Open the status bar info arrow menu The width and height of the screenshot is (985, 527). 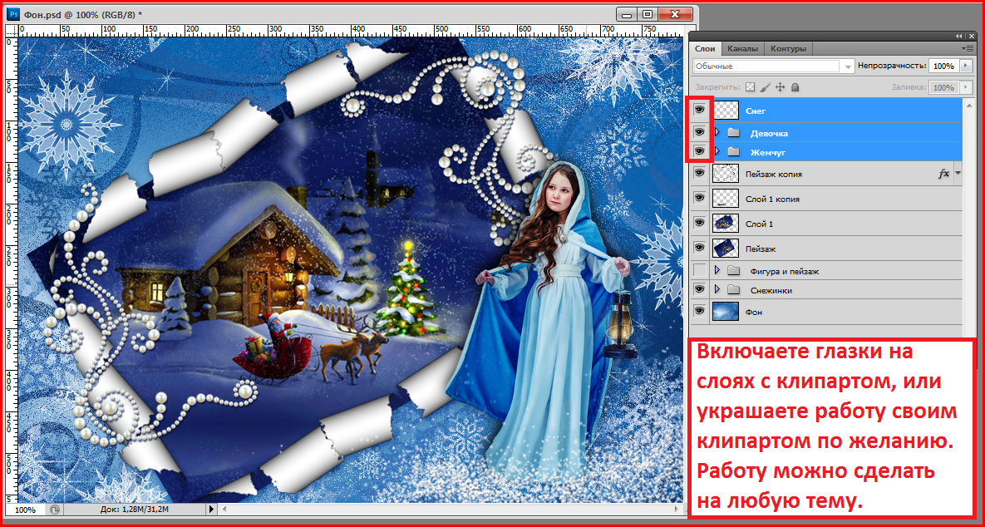pos(211,510)
